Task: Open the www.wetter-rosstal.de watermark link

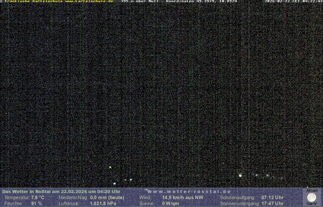Action: click(189, 192)
